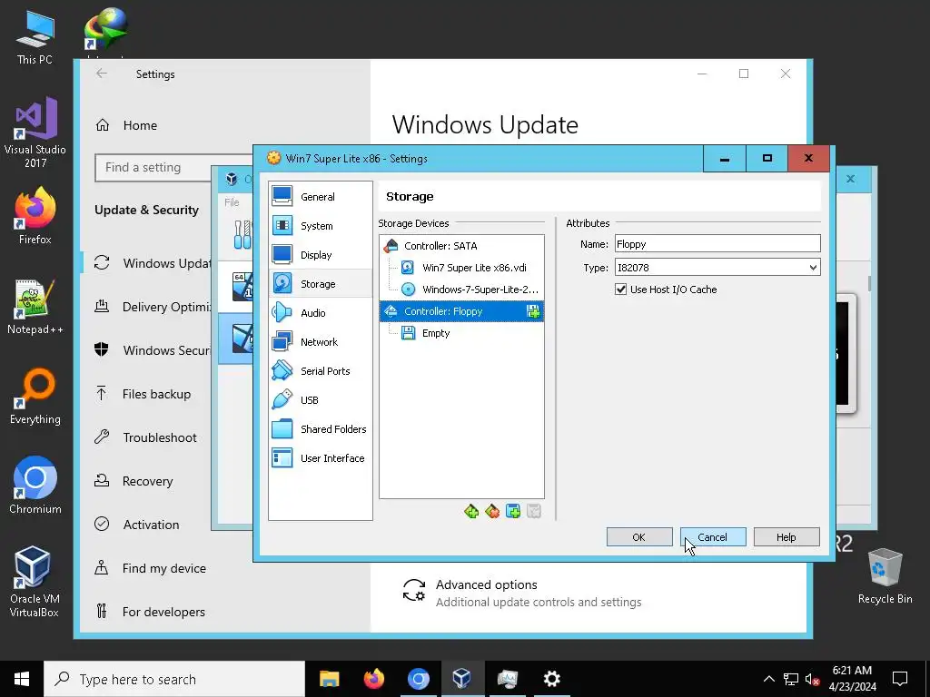This screenshot has height=697, width=930.
Task: Click the controller Name input field
Action: point(717,243)
